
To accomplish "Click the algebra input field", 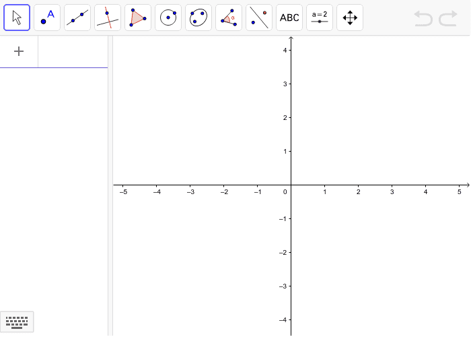I will click(73, 51).
